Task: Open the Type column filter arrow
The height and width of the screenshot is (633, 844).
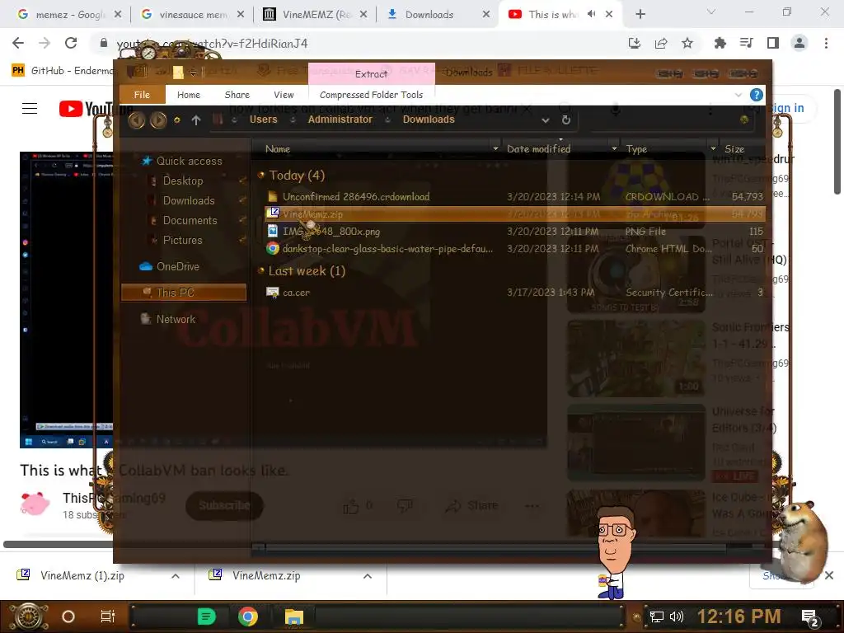Action: [713, 148]
